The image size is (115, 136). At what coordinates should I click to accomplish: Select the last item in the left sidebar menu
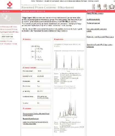pos(8,44)
